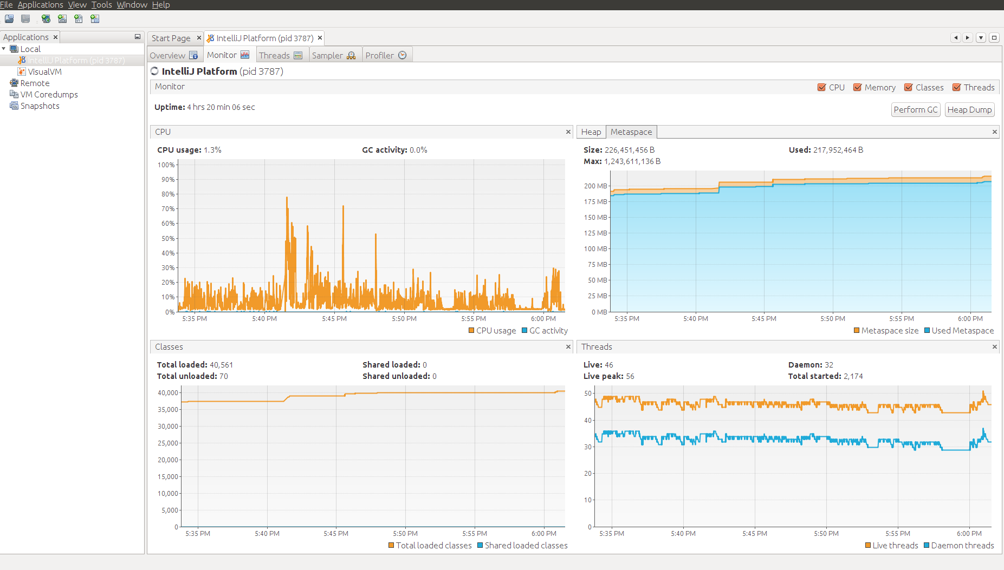Close the Classes chart panel
Viewport: 1004px width, 570px height.
[x=568, y=346]
